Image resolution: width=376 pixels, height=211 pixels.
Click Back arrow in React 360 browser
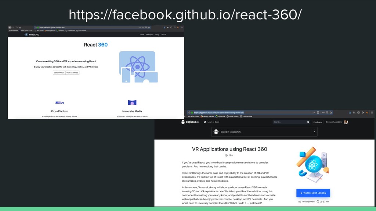(x=10, y=27)
